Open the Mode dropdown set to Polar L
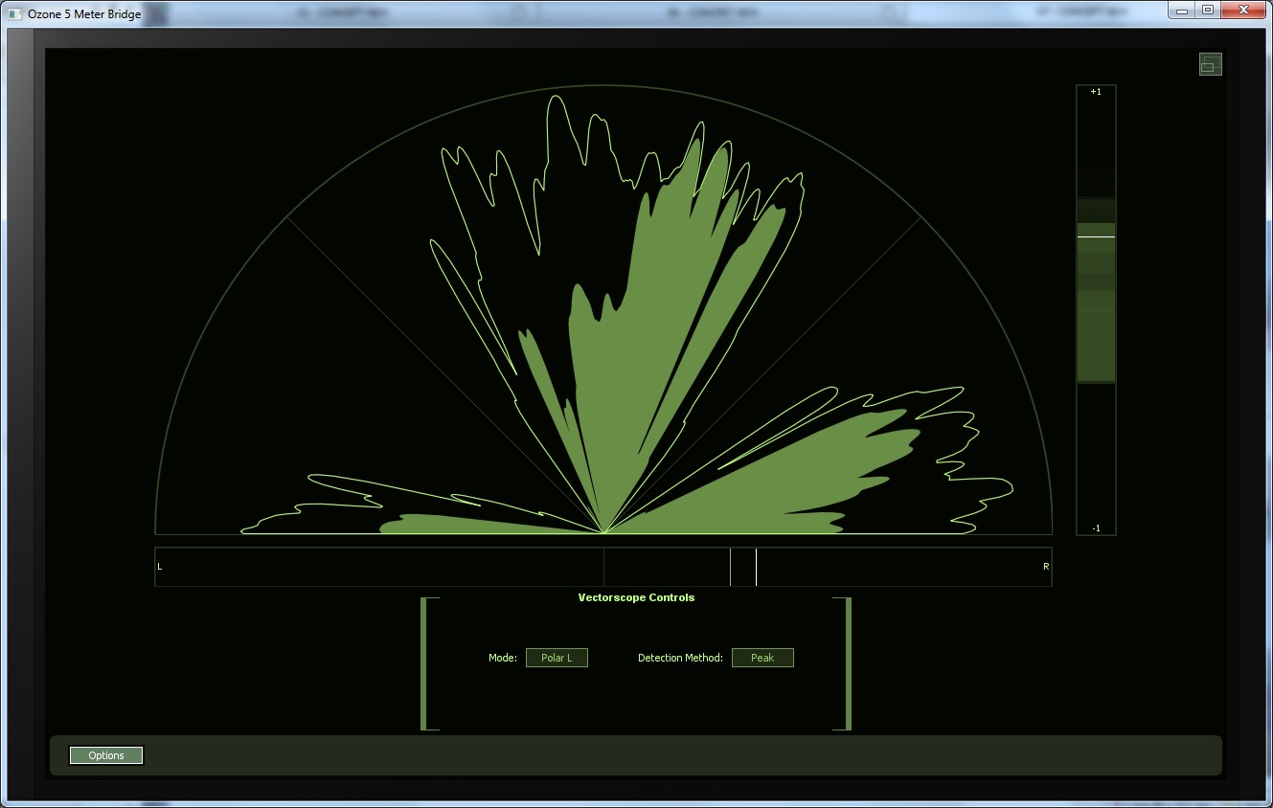 [557, 658]
